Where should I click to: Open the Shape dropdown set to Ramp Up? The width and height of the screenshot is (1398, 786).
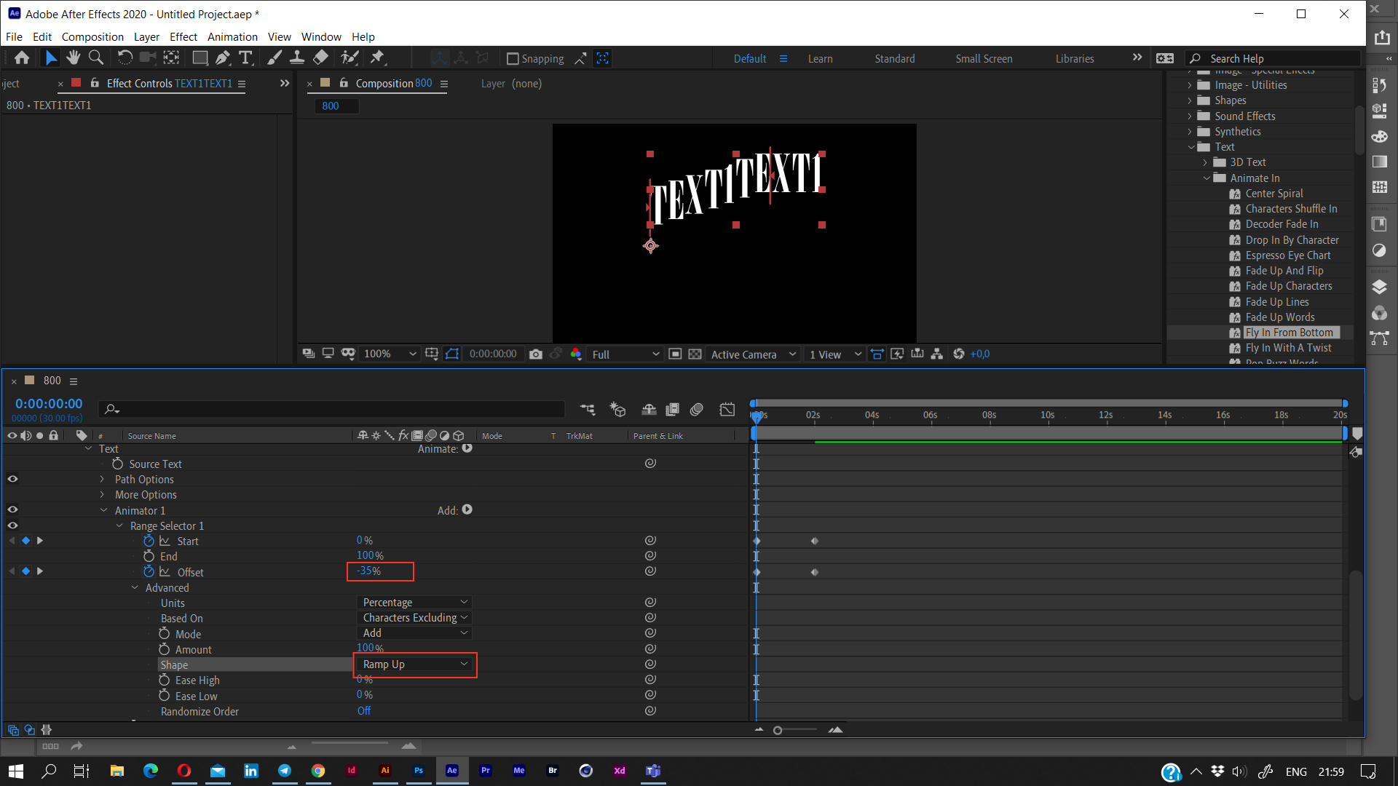[x=414, y=664]
